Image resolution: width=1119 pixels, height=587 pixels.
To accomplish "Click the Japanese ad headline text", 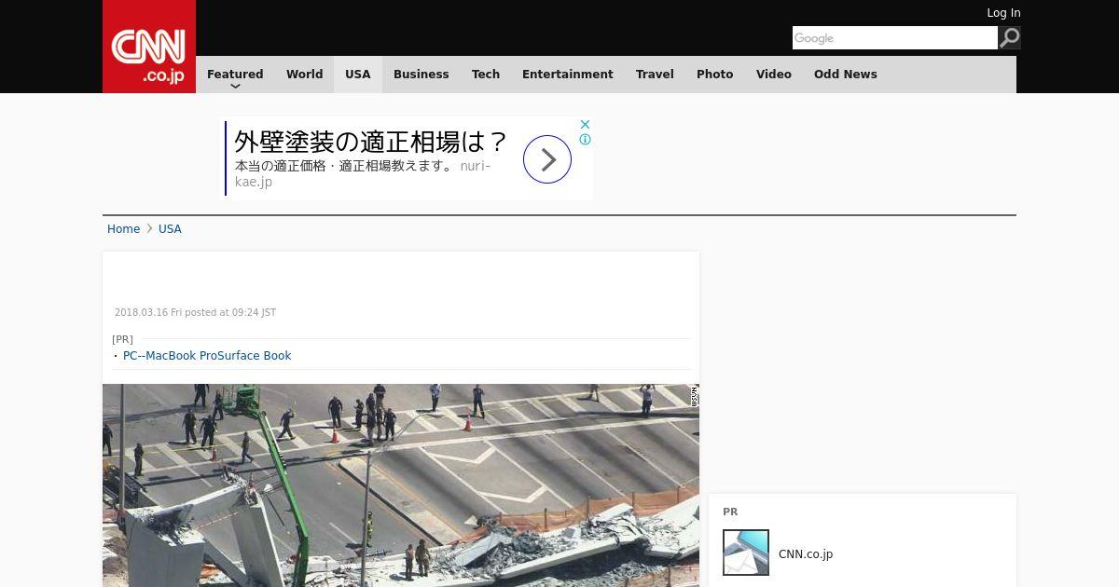I will pos(371,142).
